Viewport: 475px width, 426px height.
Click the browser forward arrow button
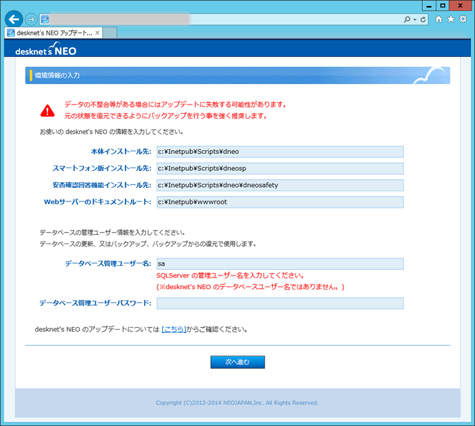31,19
